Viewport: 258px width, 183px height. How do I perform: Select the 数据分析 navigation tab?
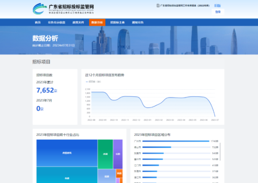pyautogui.click(x=97, y=22)
